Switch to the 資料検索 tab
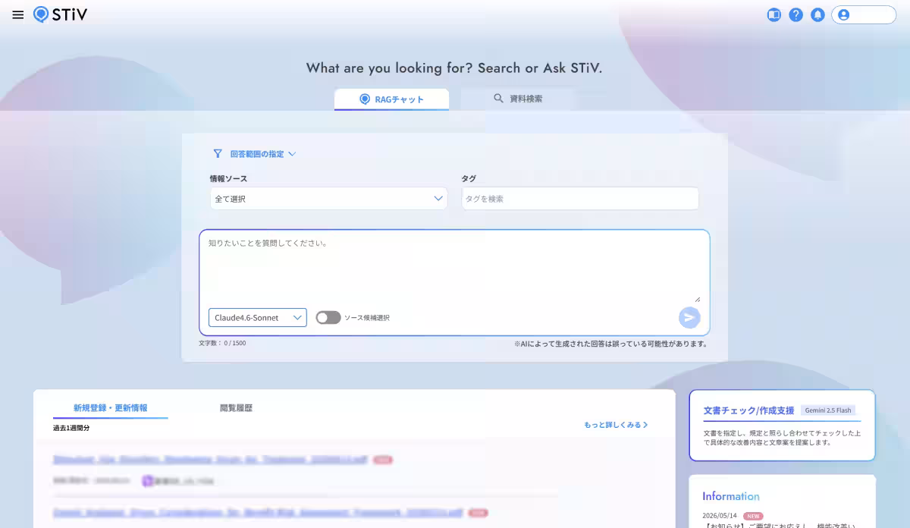The height and width of the screenshot is (528, 910). [518, 99]
